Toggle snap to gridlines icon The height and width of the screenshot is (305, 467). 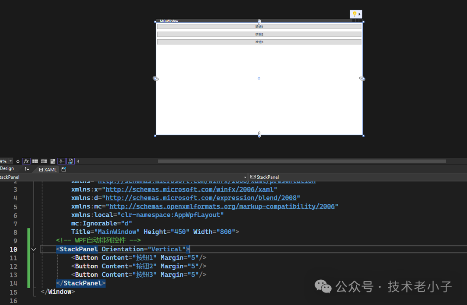[44, 161]
